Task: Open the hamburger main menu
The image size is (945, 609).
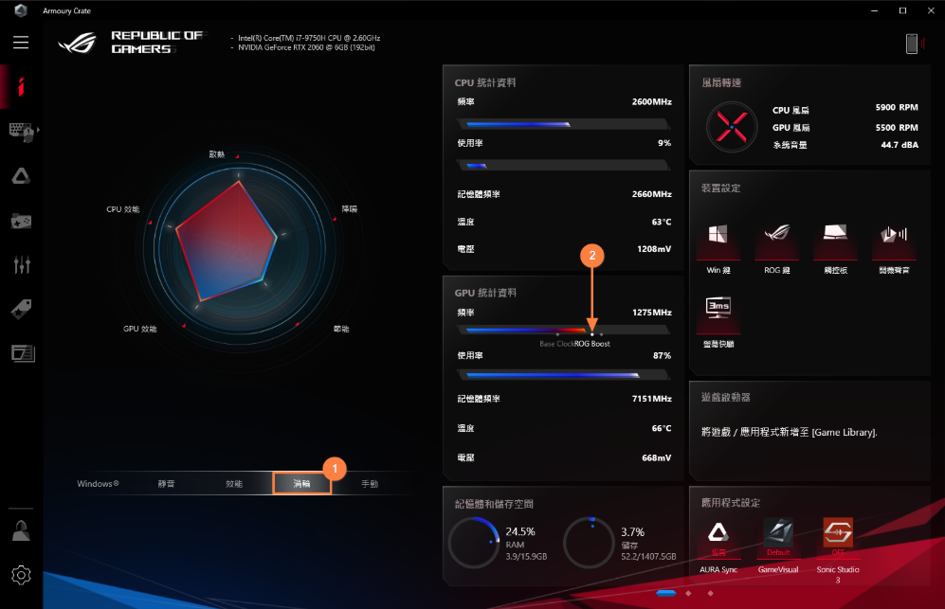Action: pos(21,43)
